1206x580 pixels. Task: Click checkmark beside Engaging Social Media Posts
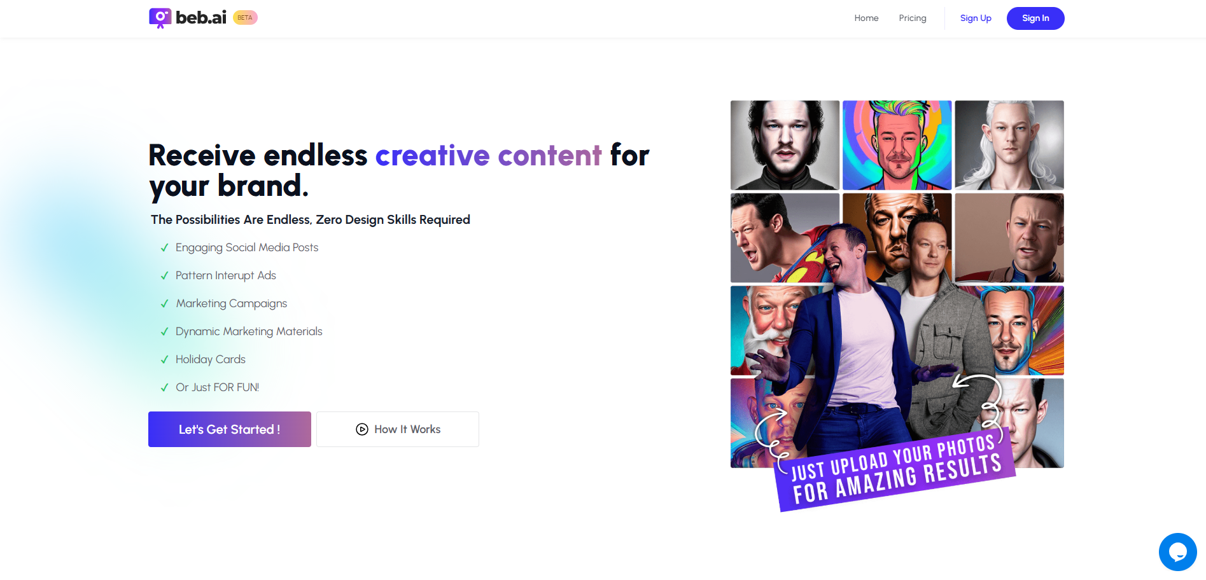pos(164,247)
